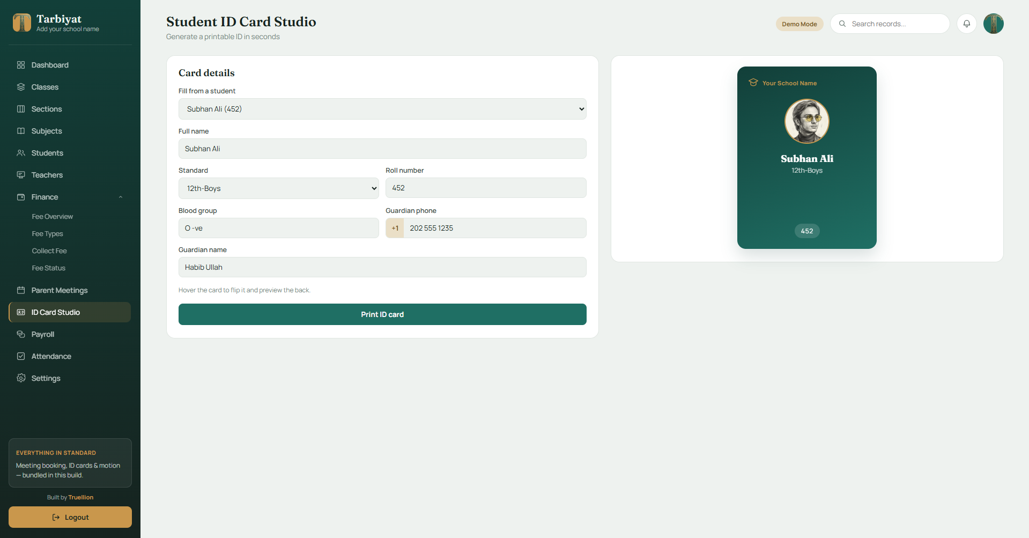Open the Fill from a student dropdown
The width and height of the screenshot is (1029, 538).
(x=382, y=109)
